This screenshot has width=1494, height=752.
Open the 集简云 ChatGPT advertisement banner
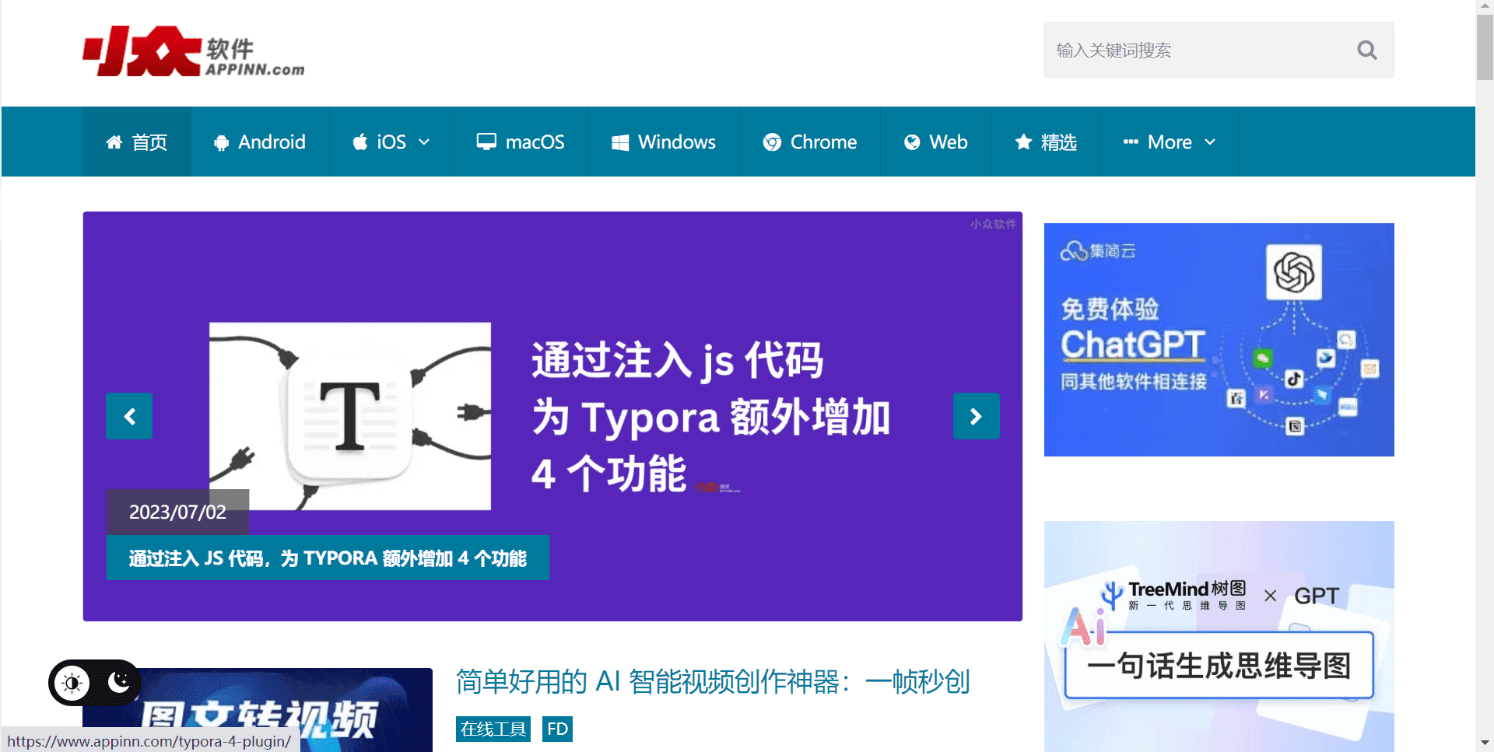pyautogui.click(x=1219, y=340)
